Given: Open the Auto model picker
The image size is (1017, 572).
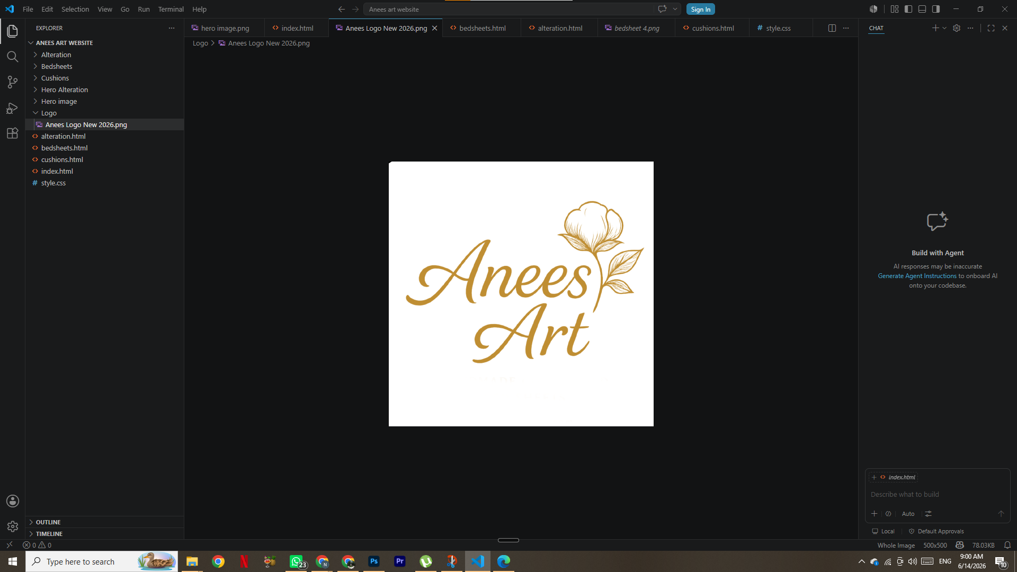Looking at the screenshot, I should click(x=908, y=514).
